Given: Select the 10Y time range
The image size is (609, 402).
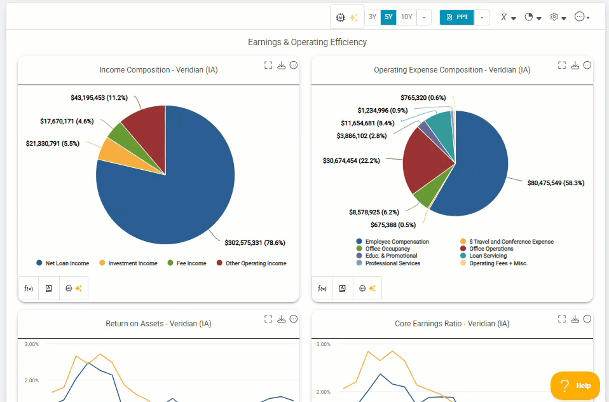Looking at the screenshot, I should point(406,17).
